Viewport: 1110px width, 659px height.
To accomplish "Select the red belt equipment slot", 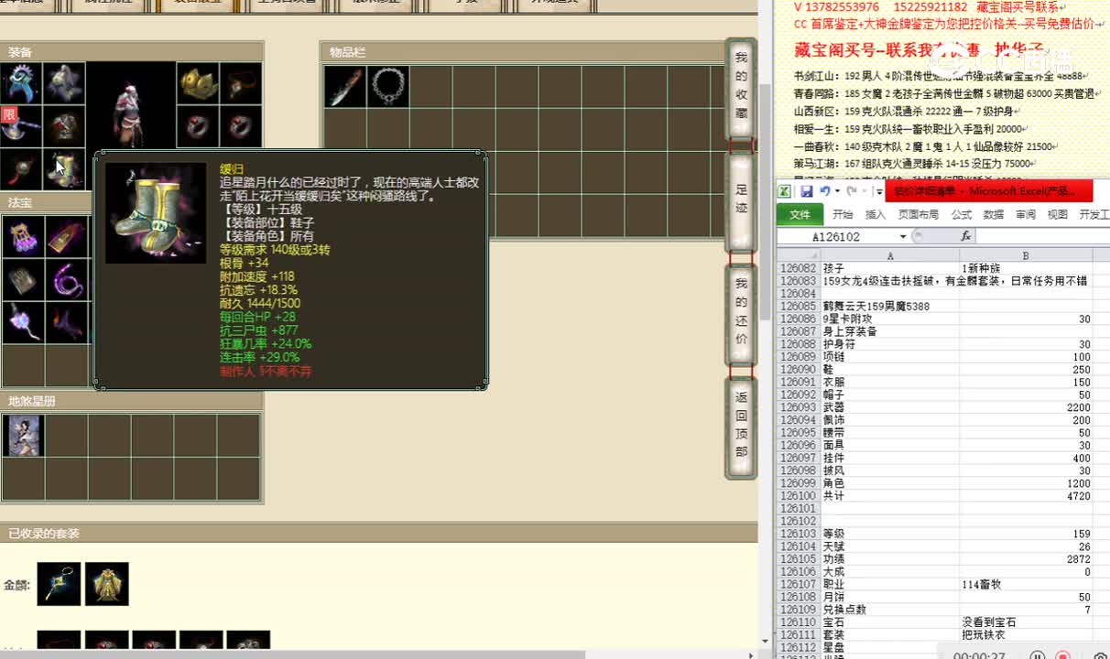I will [x=241, y=83].
